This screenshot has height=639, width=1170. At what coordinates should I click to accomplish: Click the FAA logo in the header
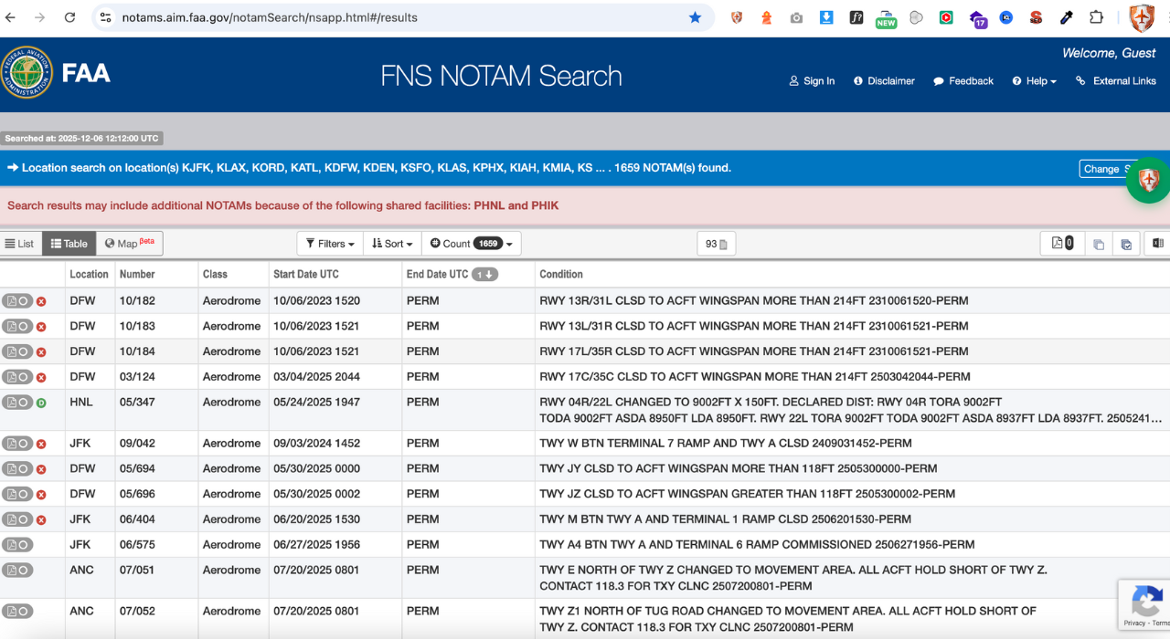tap(27, 73)
